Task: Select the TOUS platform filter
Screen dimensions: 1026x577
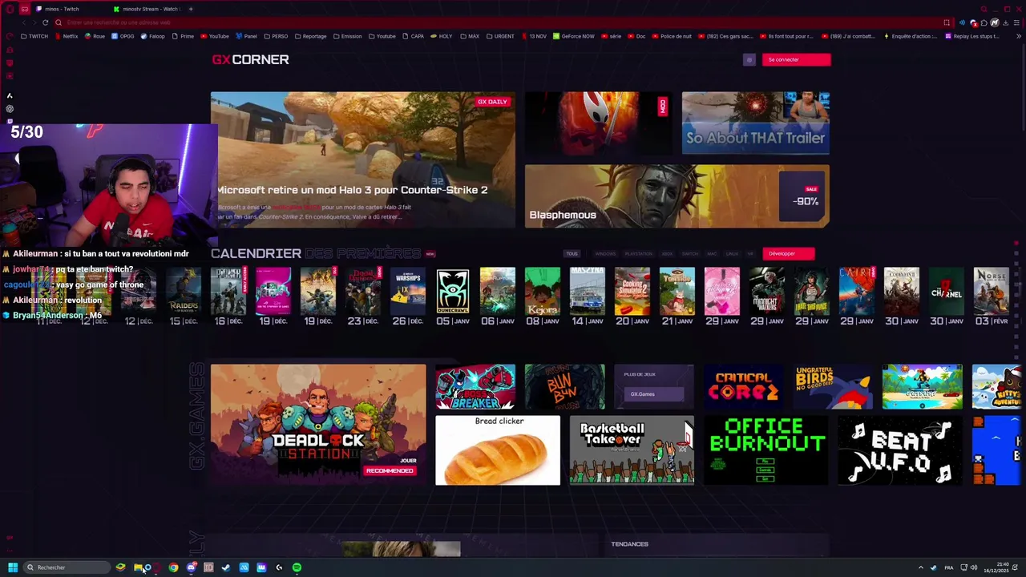Action: [x=572, y=254]
